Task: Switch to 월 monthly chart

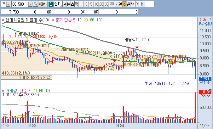Action: [x=128, y=4]
